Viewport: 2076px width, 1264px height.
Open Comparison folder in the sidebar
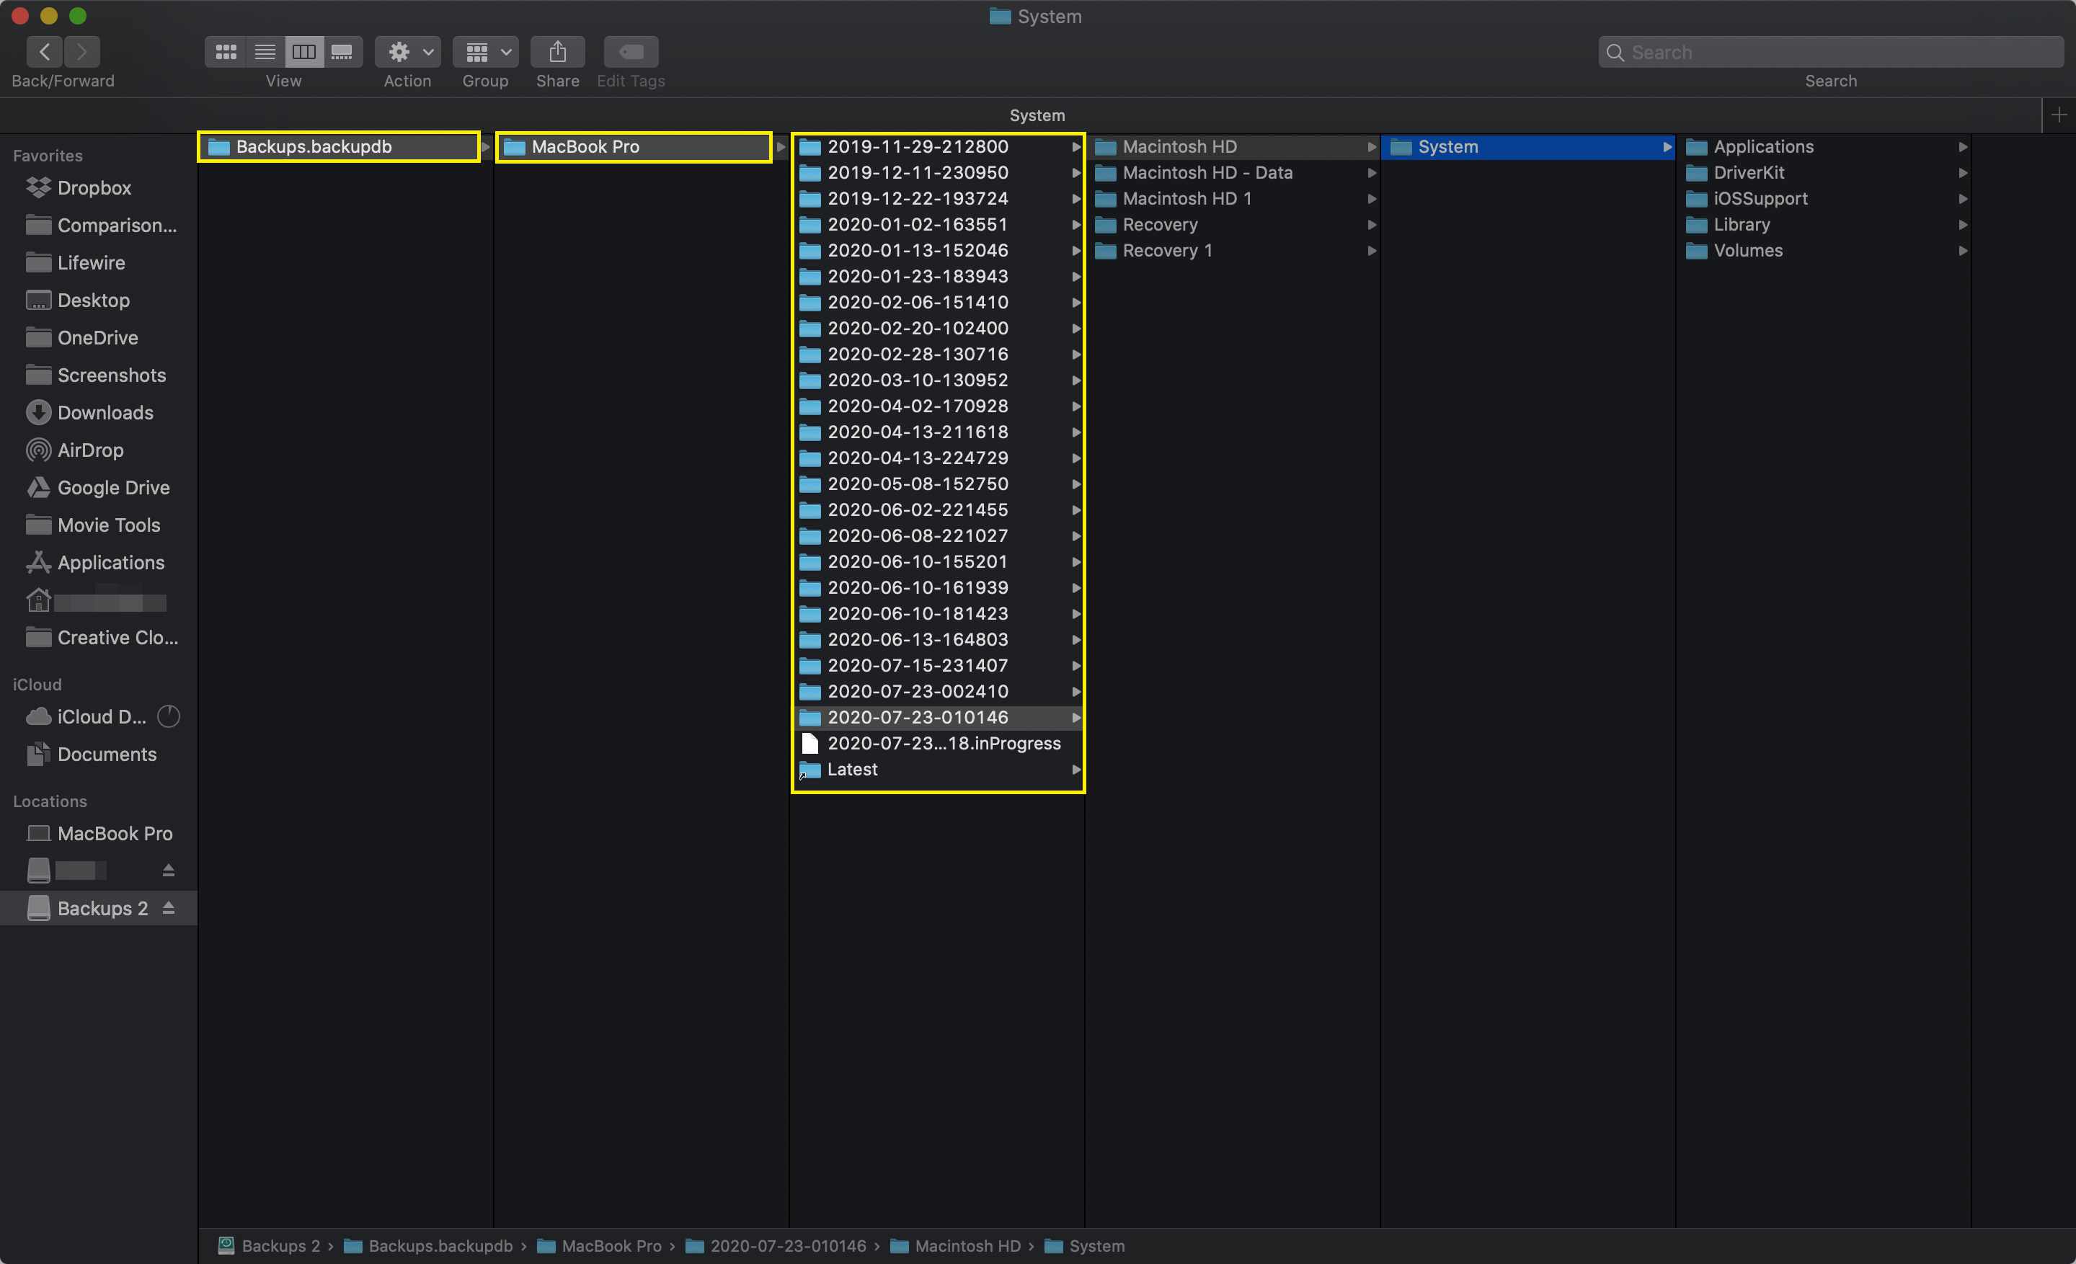pos(99,226)
